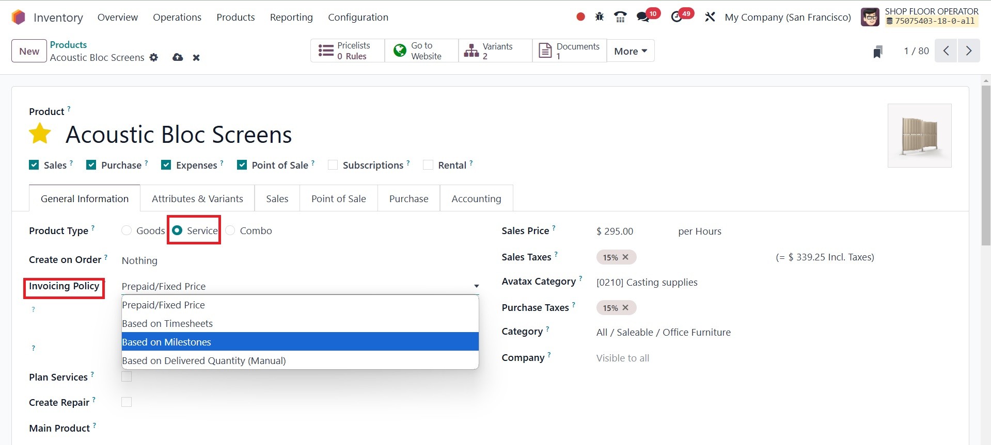Expand the More dropdown button
Image resolution: width=991 pixels, height=445 pixels.
tap(630, 51)
